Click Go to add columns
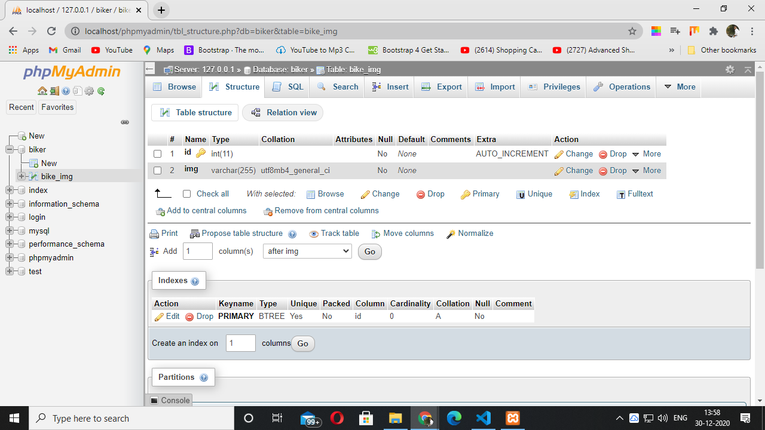 coord(370,251)
